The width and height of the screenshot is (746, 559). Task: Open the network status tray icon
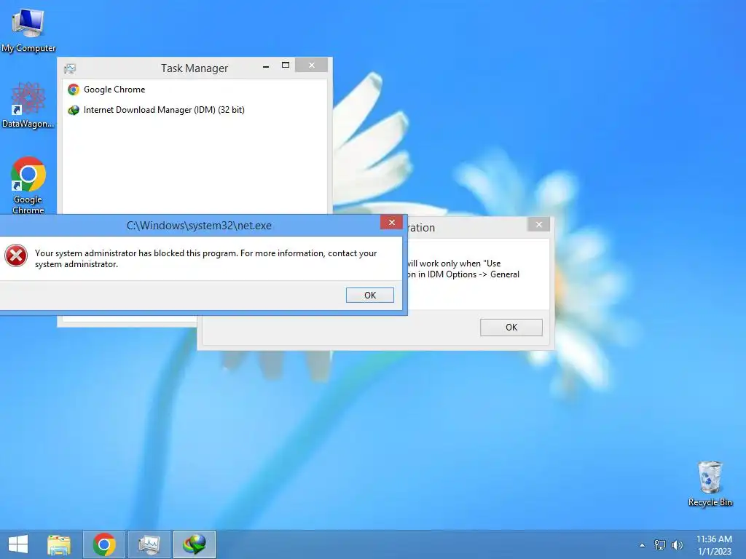pos(660,544)
